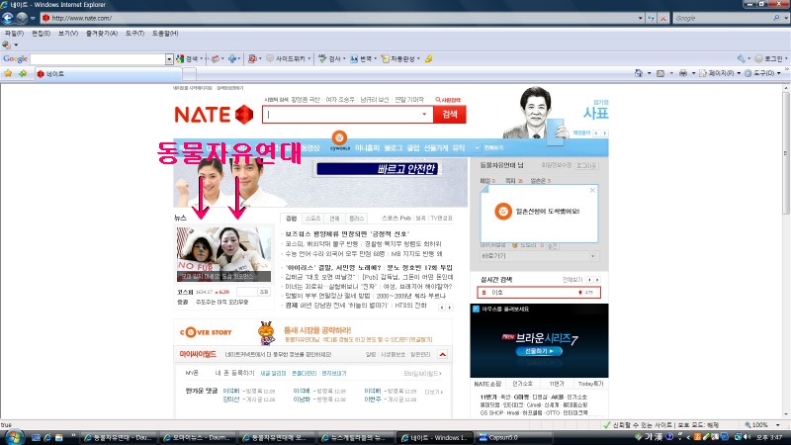Open the 편집(E) menu

(x=41, y=34)
